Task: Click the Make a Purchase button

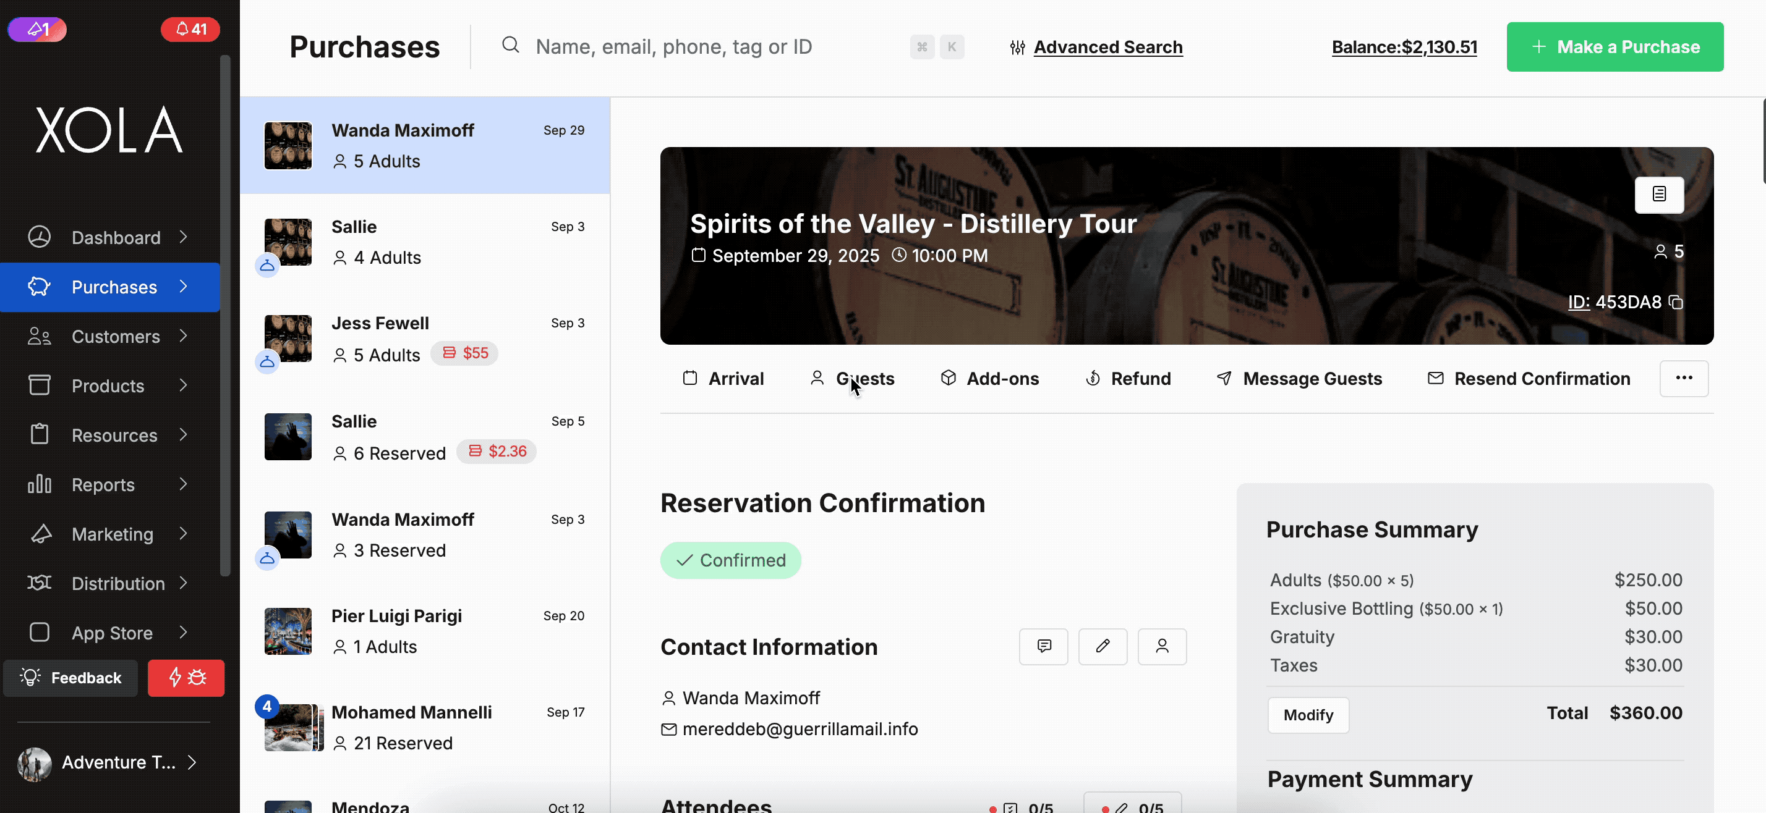Action: (1615, 46)
